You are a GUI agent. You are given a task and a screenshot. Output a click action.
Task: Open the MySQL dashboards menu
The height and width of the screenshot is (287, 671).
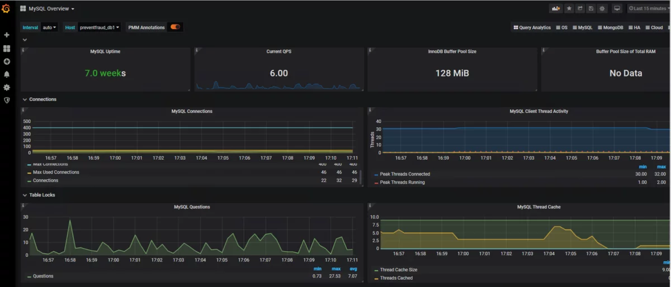582,27
